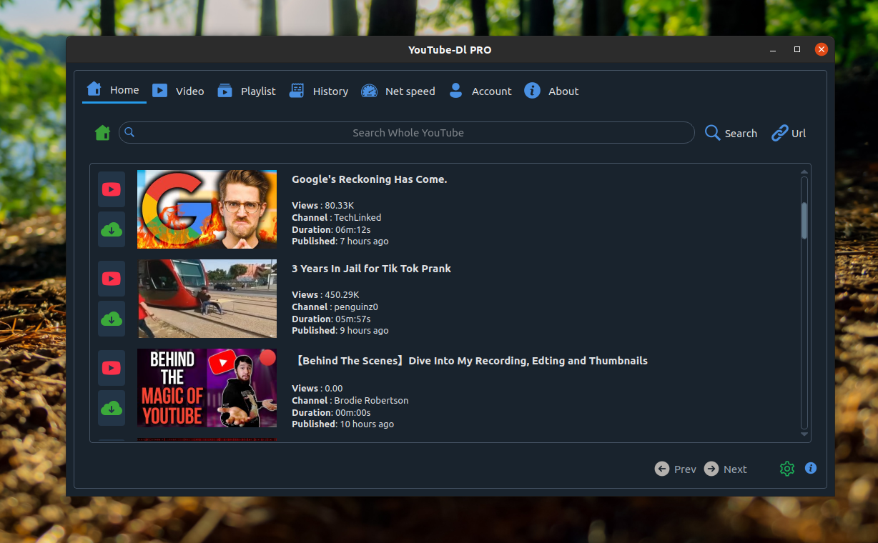Open settings with the green gear icon

787,469
